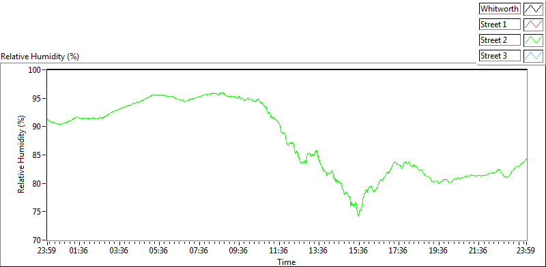The height and width of the screenshot is (267, 546).
Task: Click the 17:36 time label
Action: click(x=399, y=251)
